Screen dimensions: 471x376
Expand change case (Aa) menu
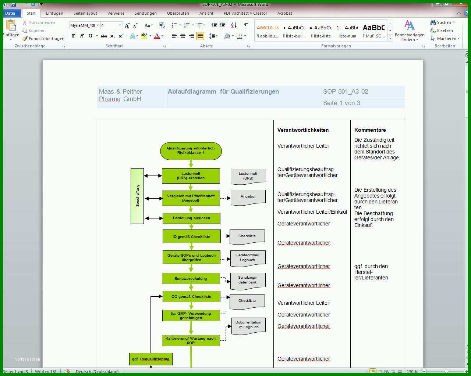(x=148, y=25)
